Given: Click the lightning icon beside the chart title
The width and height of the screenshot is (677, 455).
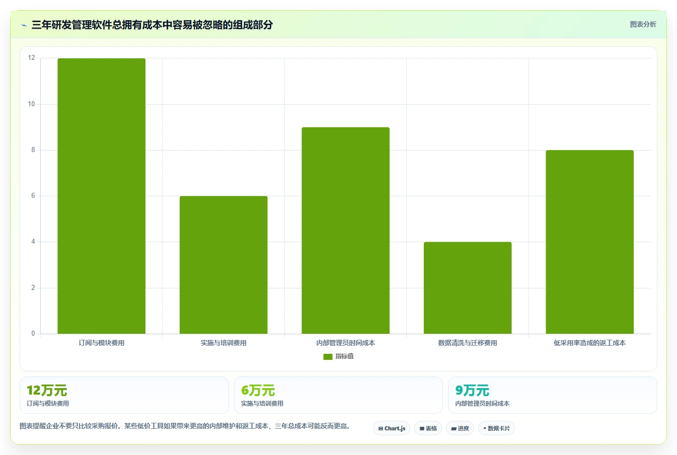Looking at the screenshot, I should (x=24, y=25).
